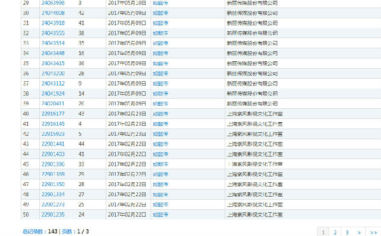Select date 2017年05月10日 in row 29

pos(127,3)
